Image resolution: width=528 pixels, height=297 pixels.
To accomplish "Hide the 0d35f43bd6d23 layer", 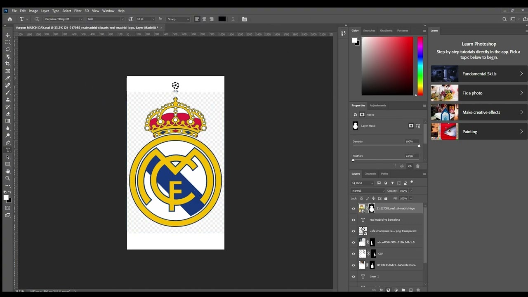I will [353, 265].
